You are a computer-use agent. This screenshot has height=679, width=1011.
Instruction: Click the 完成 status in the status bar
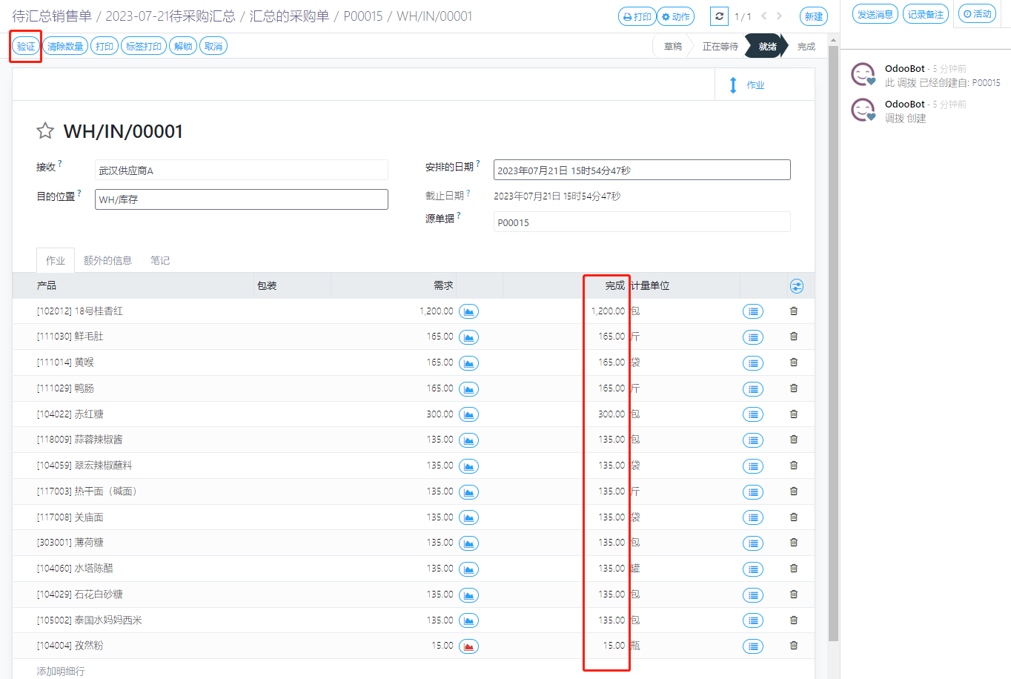click(x=806, y=46)
